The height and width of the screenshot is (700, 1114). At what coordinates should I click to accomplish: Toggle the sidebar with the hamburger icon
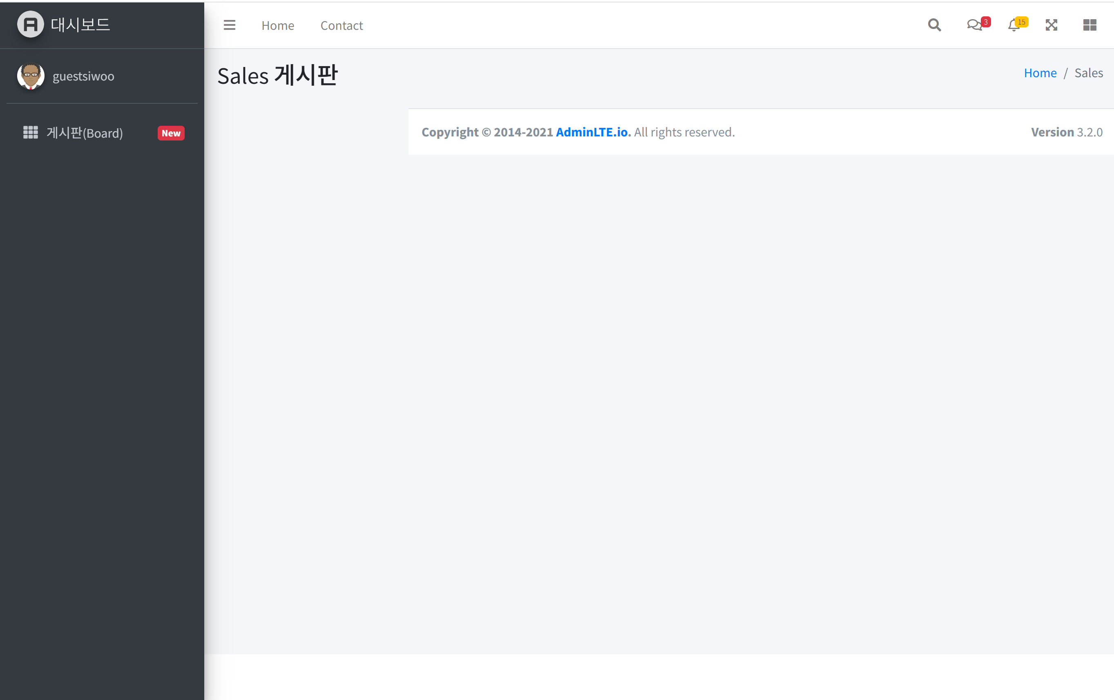(x=230, y=25)
